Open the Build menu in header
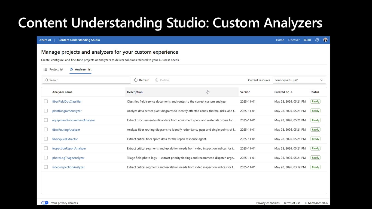This screenshot has height=209, width=372. [x=307, y=40]
